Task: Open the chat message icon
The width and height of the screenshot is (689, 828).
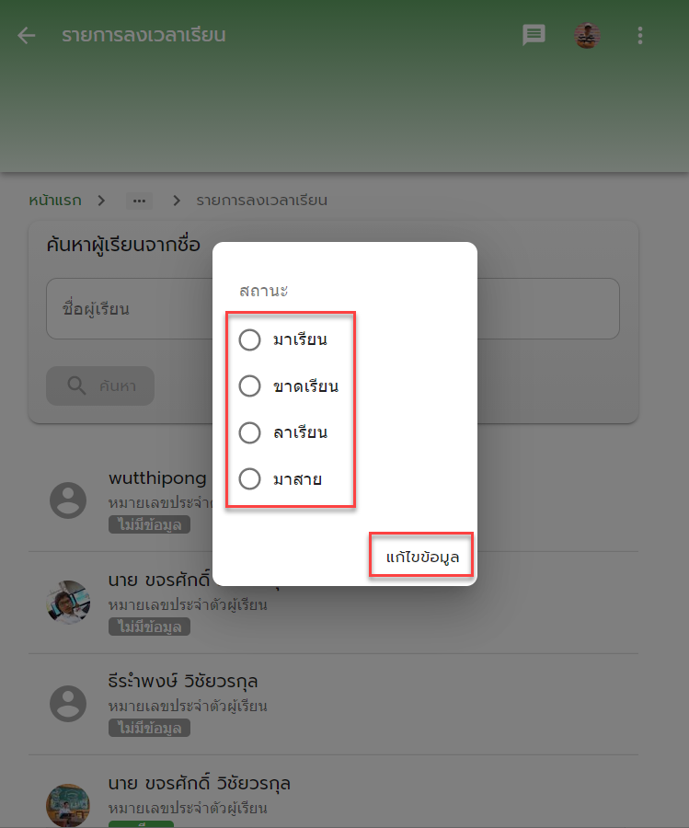Action: pyautogui.click(x=534, y=35)
